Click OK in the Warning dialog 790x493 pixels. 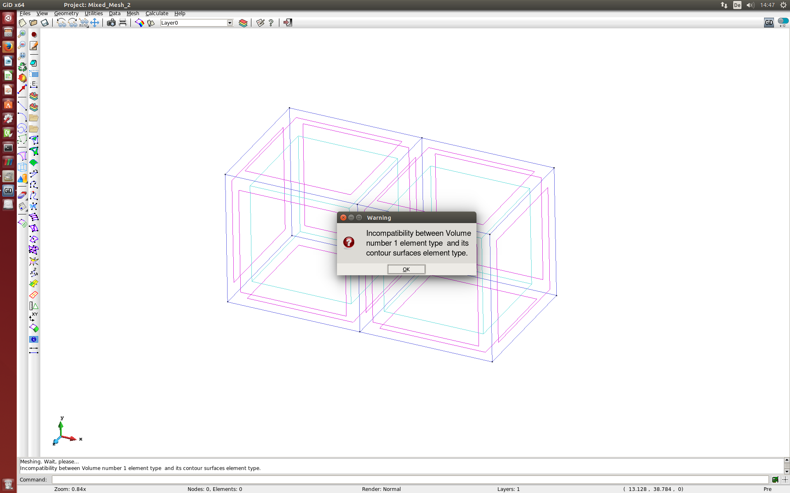click(x=406, y=269)
